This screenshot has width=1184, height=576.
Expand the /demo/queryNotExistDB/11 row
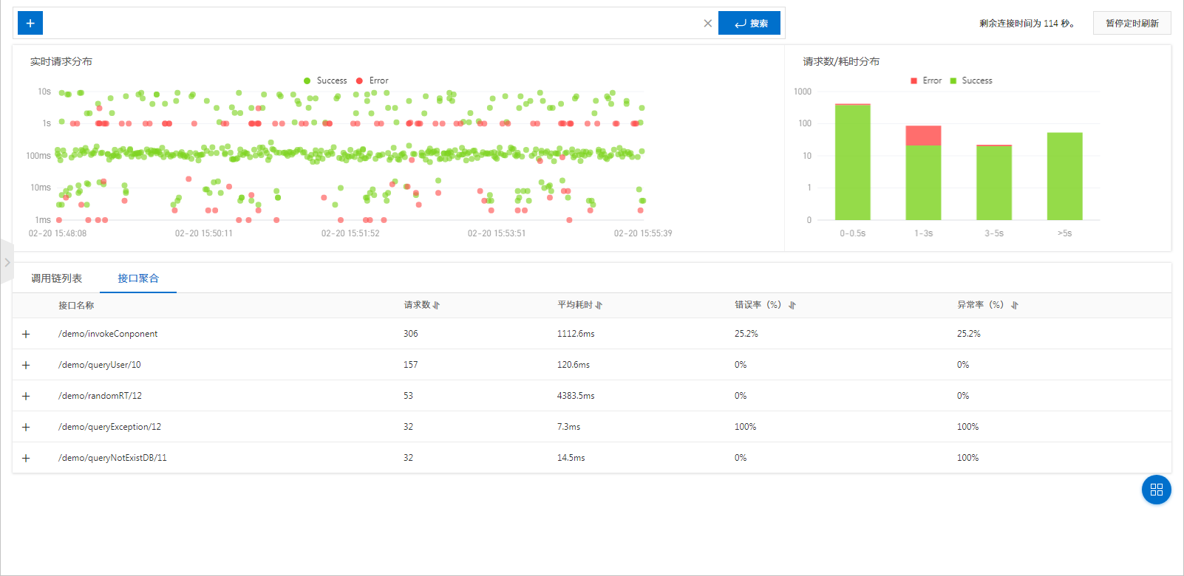(x=26, y=458)
